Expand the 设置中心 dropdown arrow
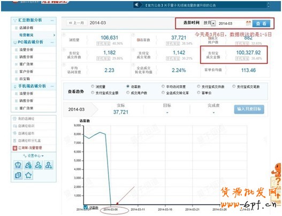Screen dimensions: 282x216 click(43, 156)
